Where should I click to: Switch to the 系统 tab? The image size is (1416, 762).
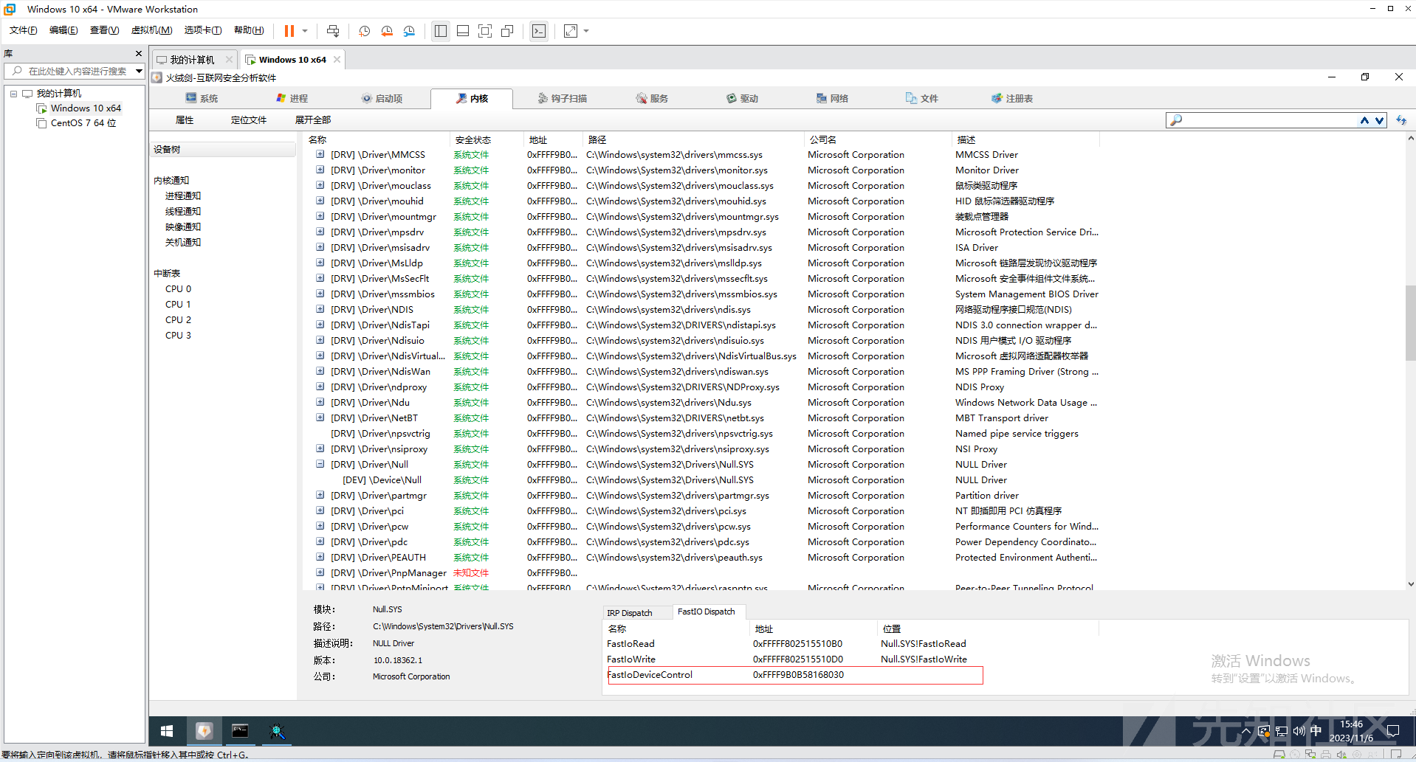coord(202,98)
